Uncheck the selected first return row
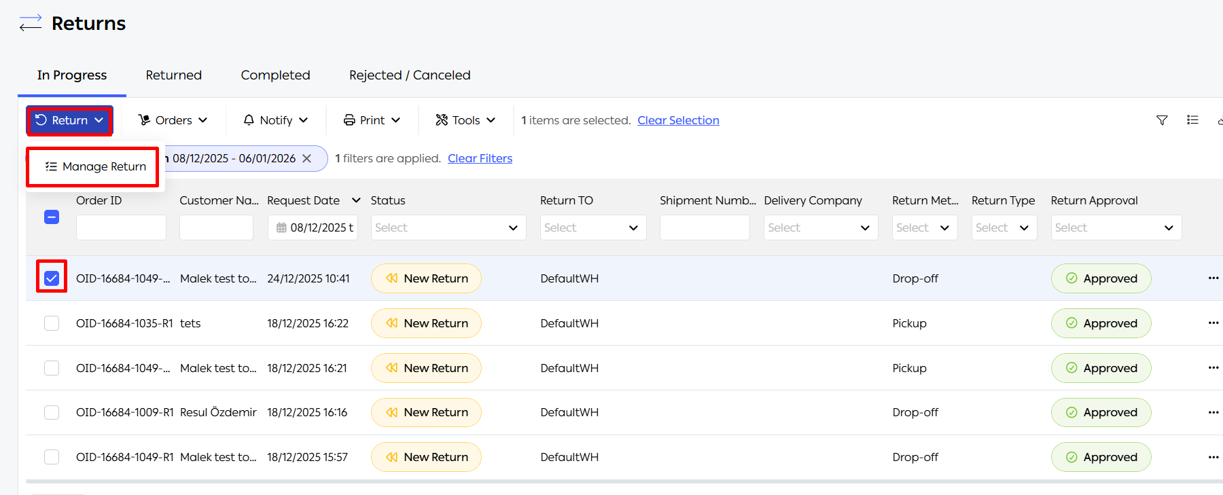 coord(52,278)
